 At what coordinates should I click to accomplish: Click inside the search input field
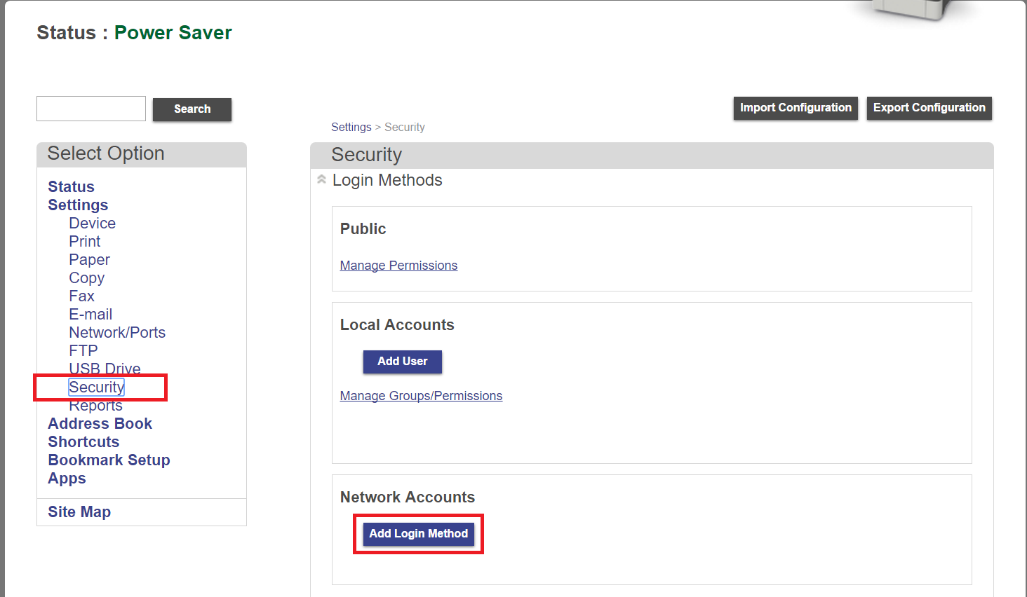click(x=90, y=108)
